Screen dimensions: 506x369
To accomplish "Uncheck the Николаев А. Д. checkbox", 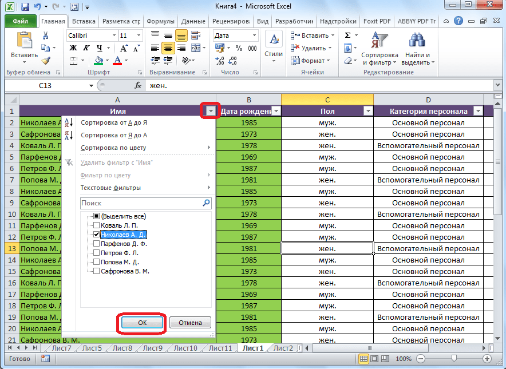I will (96, 235).
